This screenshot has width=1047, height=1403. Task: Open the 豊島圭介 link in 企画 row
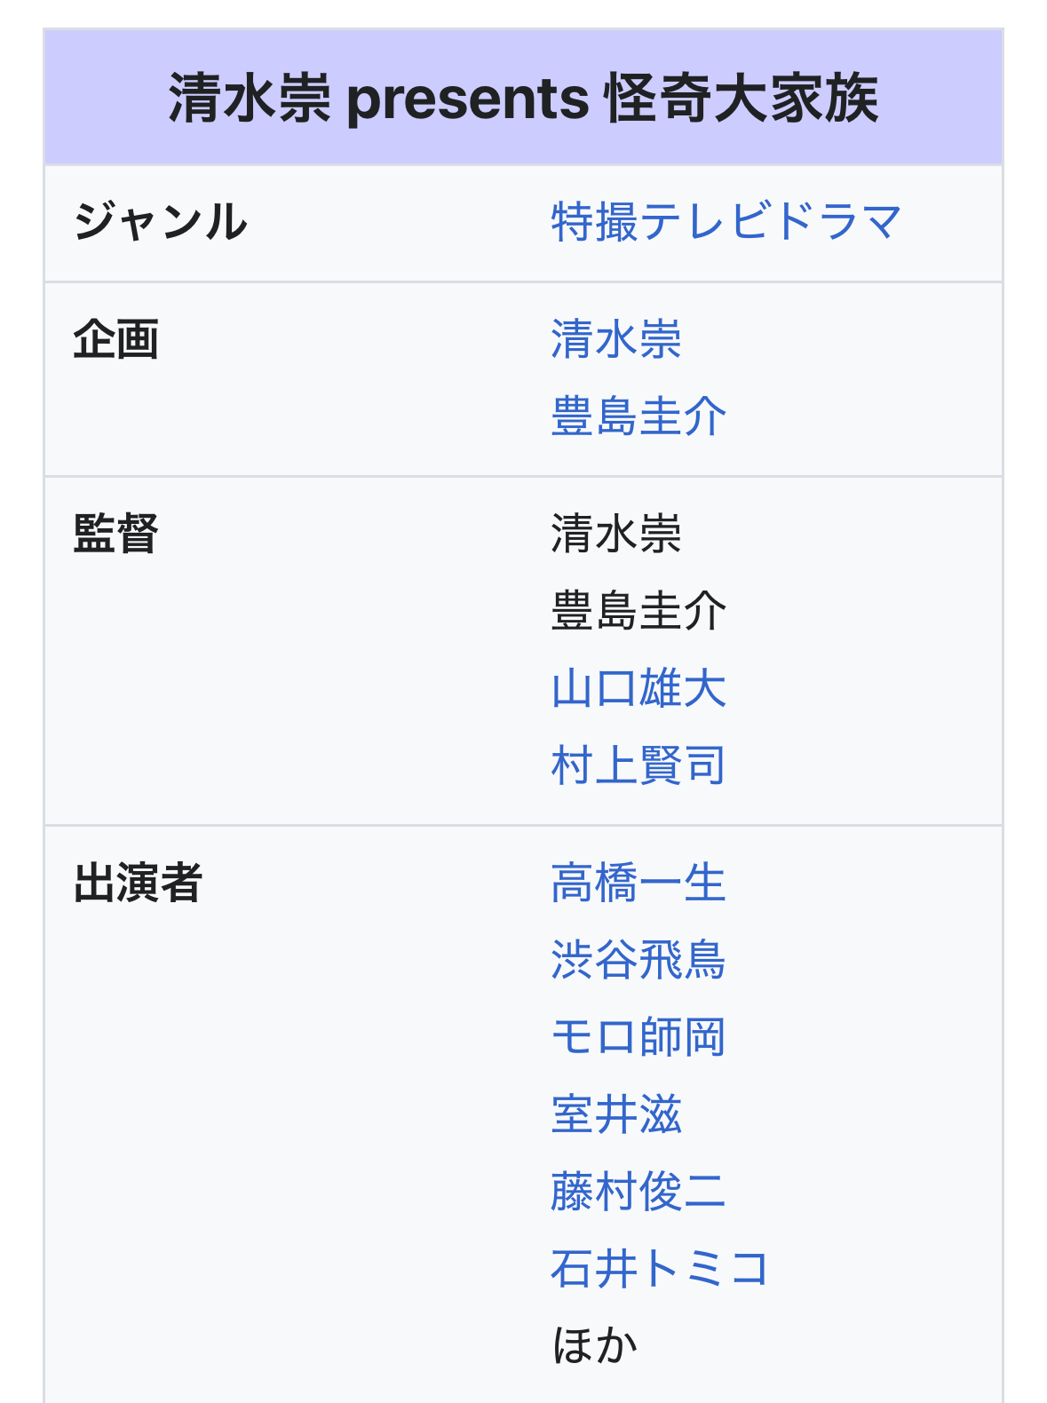pos(638,416)
